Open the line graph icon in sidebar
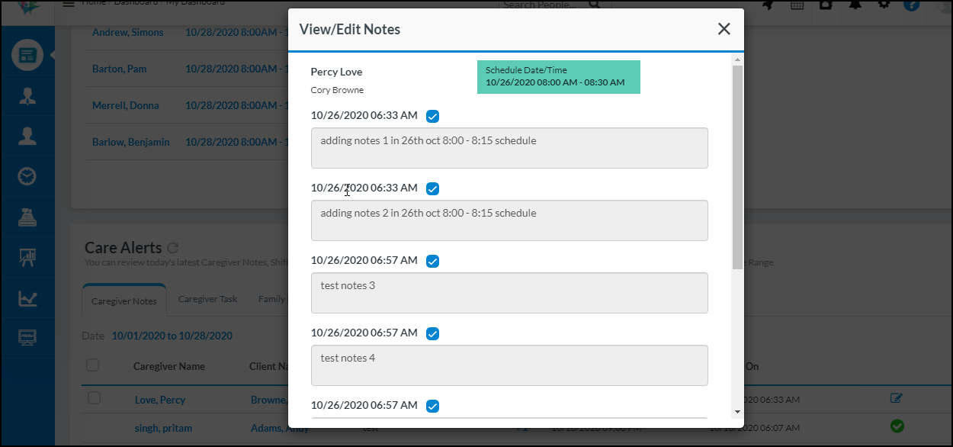 (x=27, y=298)
